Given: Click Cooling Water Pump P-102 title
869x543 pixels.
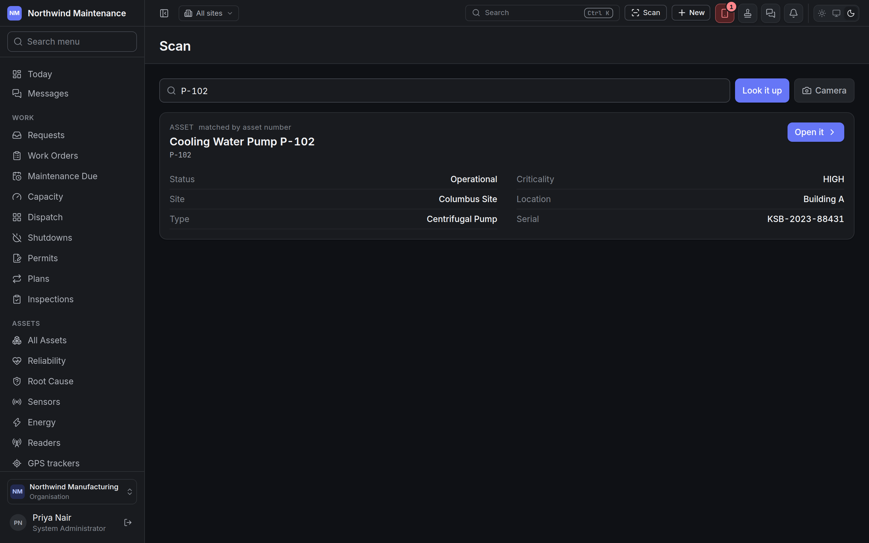Looking at the screenshot, I should [242, 141].
